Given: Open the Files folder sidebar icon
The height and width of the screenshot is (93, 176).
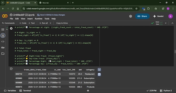Looking at the screenshot, I should tap(3, 54).
